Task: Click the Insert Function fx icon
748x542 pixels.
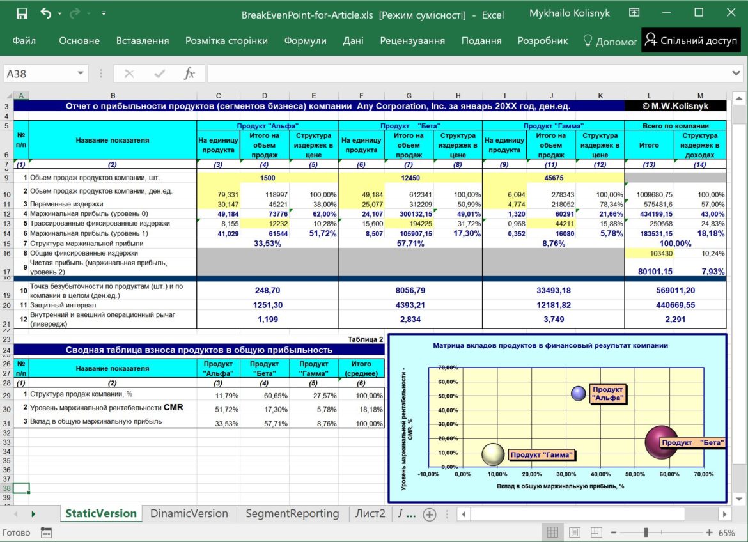Action: [x=189, y=74]
